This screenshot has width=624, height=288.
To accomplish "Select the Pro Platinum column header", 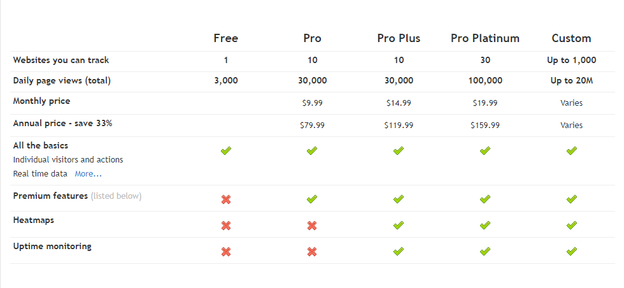I will 485,38.
